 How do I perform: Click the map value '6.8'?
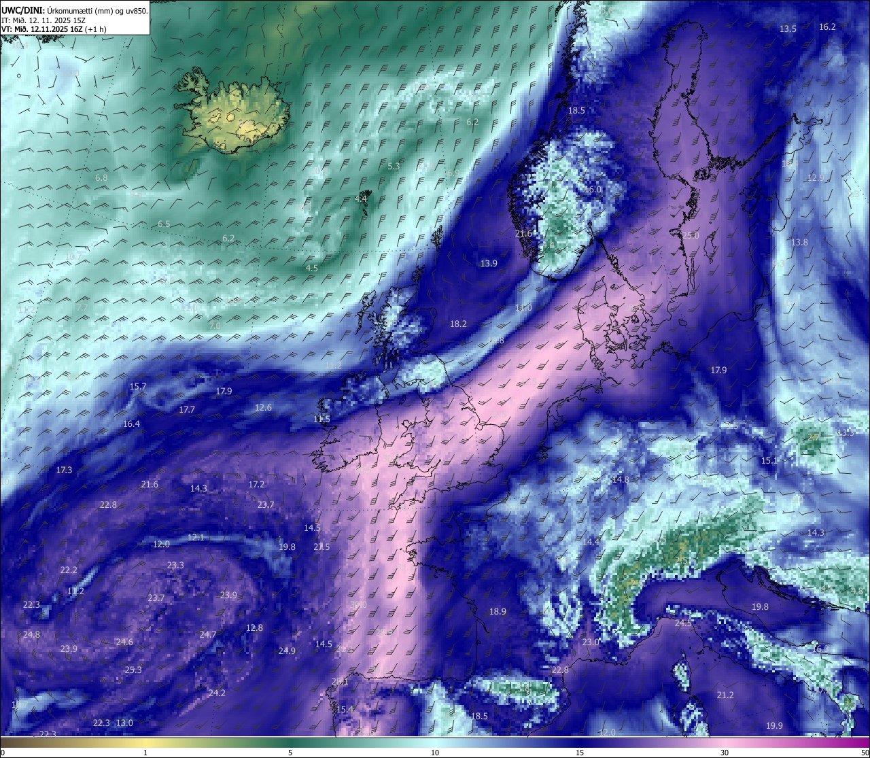coord(101,177)
